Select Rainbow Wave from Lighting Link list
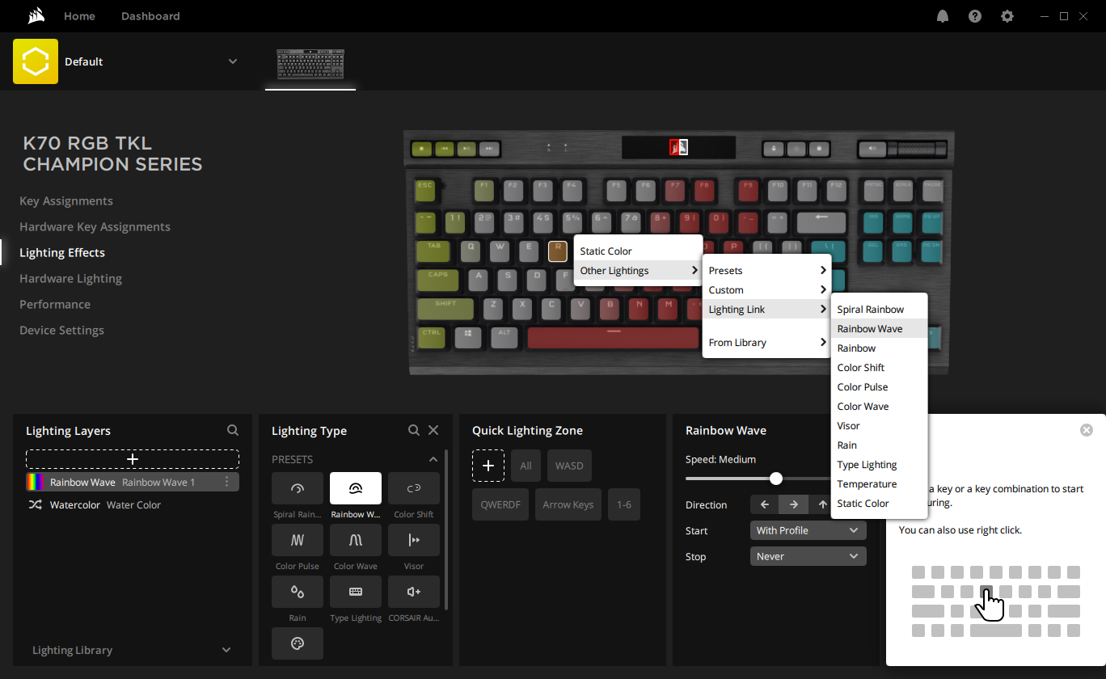The width and height of the screenshot is (1106, 679). [x=879, y=329]
